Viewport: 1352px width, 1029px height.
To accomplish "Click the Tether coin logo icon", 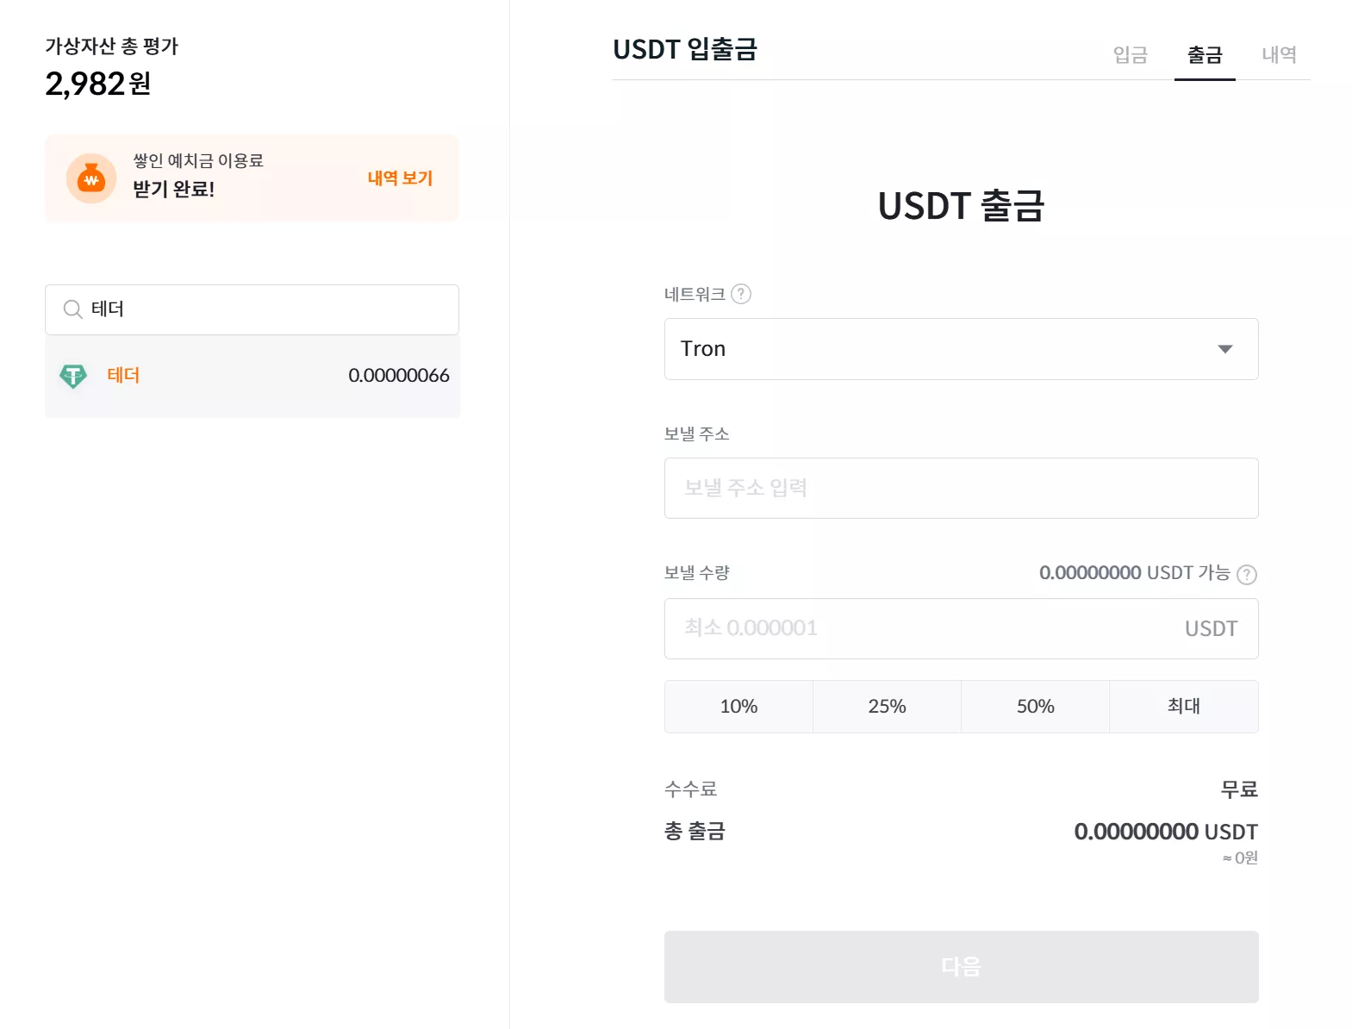I will pyautogui.click(x=73, y=376).
